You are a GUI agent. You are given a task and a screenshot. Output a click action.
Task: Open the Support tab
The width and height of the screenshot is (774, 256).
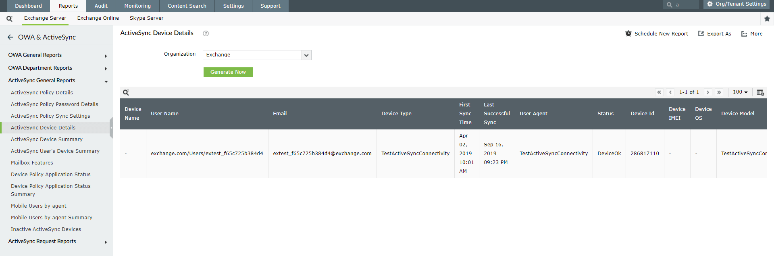point(270,6)
